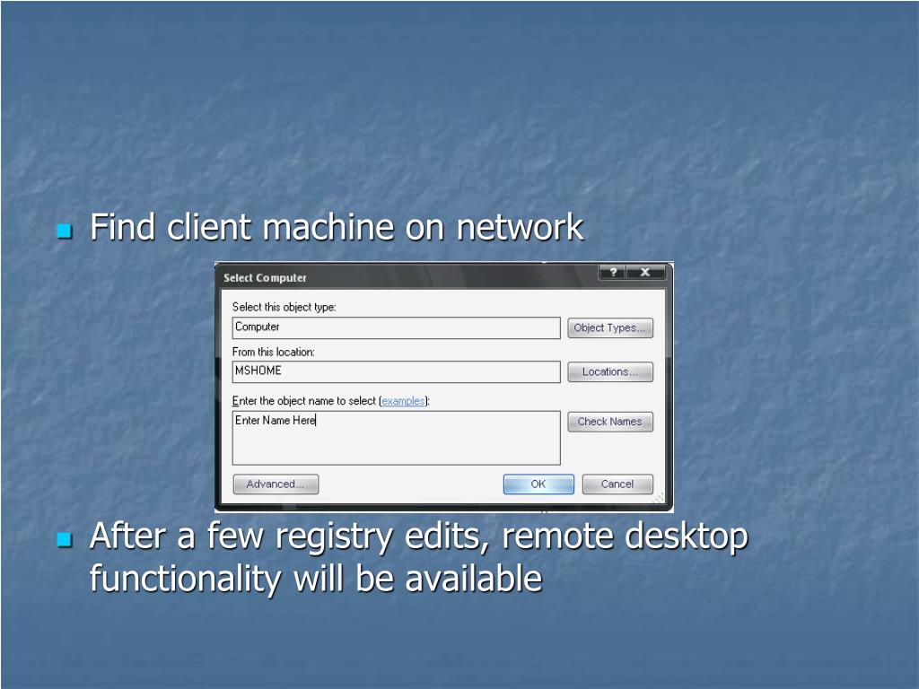Open the Locations... dialog button

pyautogui.click(x=610, y=372)
